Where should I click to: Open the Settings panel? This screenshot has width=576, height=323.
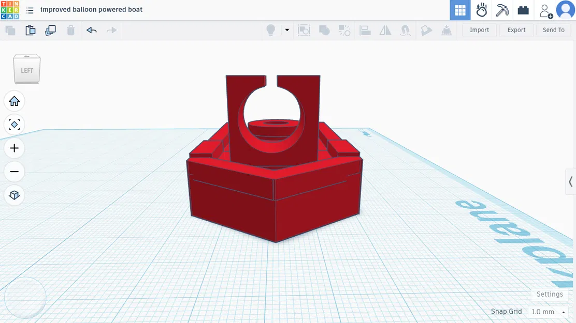(550, 294)
